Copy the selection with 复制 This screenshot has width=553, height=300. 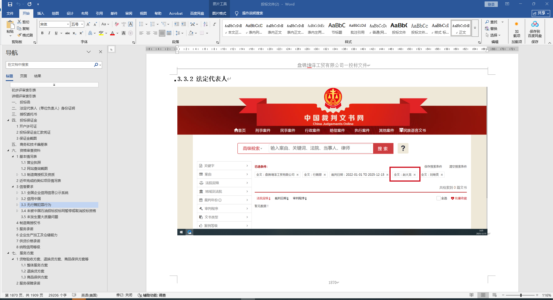coord(23,28)
